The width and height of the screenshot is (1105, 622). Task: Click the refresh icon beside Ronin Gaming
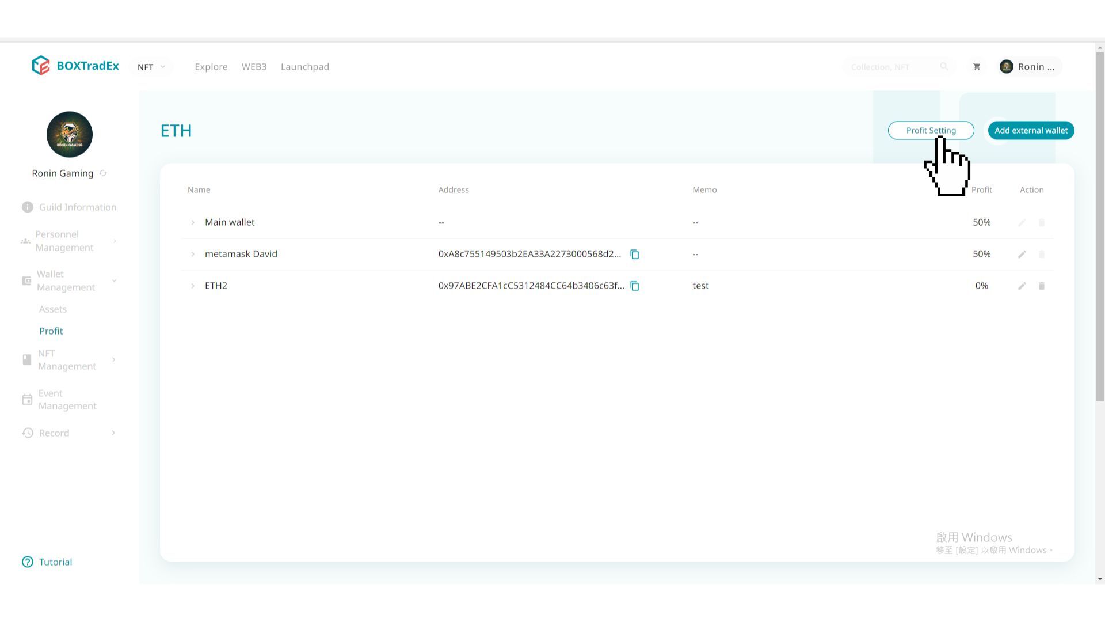point(103,173)
